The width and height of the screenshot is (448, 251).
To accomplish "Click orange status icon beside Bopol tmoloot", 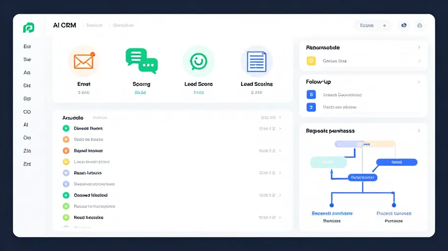I will 66,151.
